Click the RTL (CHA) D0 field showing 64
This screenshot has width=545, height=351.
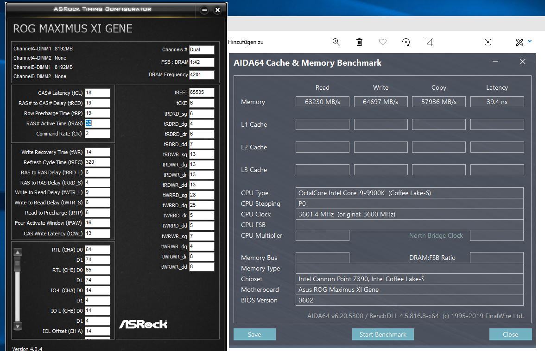[x=97, y=249]
